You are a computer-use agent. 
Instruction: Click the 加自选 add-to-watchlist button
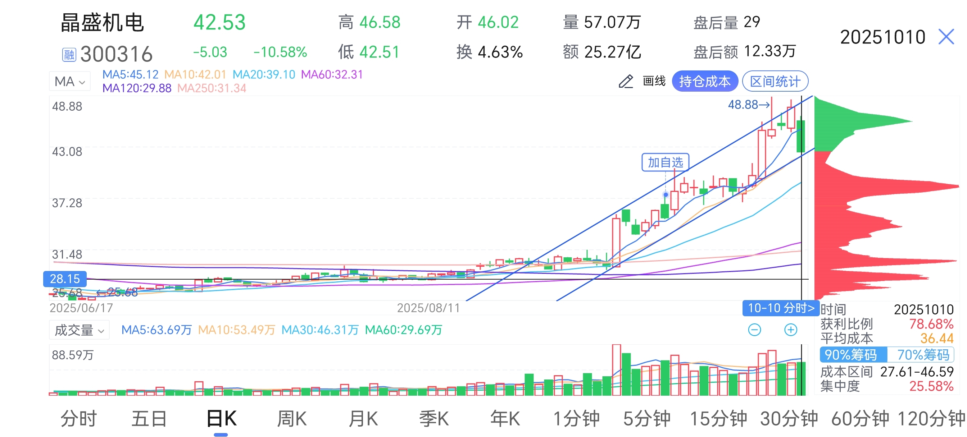tap(665, 162)
